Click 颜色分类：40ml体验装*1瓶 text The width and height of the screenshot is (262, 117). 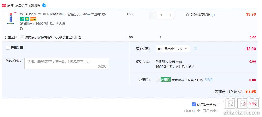[87, 14]
